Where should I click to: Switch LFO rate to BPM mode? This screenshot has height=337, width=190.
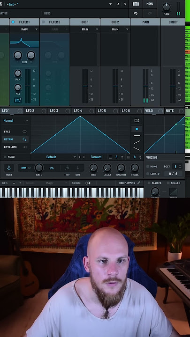pyautogui.click(x=23, y=168)
